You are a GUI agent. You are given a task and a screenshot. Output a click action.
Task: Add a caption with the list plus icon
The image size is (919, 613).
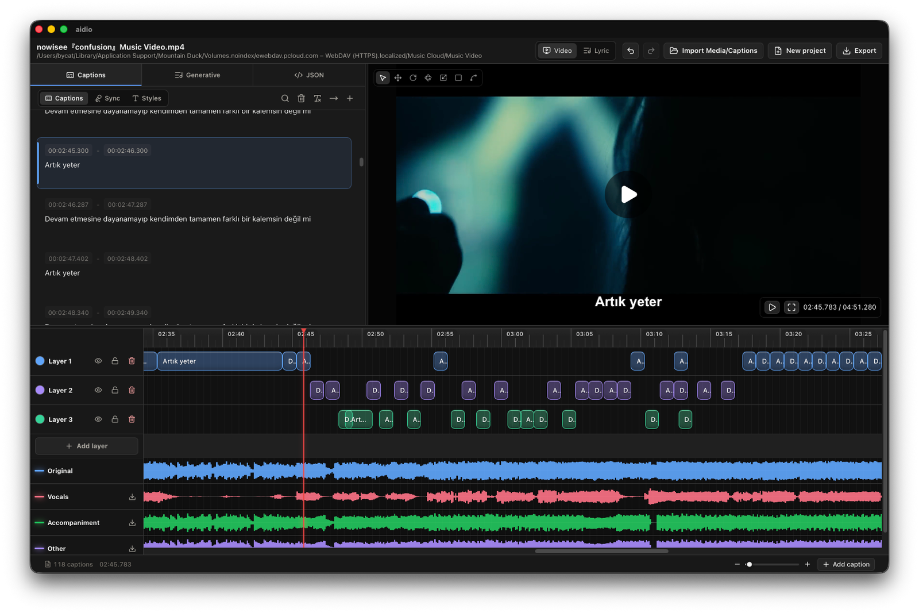coord(350,98)
